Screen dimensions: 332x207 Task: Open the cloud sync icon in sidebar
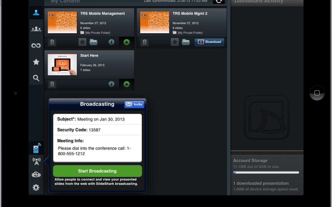point(36,175)
